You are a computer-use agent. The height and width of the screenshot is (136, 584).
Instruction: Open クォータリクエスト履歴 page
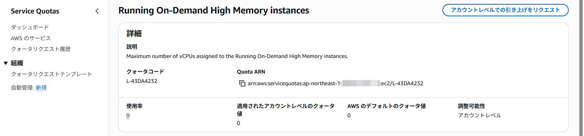coord(41,49)
